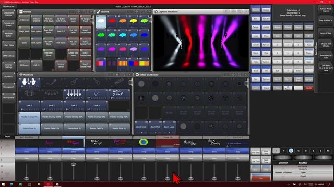Open settings gear in Capture Visualiser window
The height and width of the screenshot is (187, 334).
233,11
